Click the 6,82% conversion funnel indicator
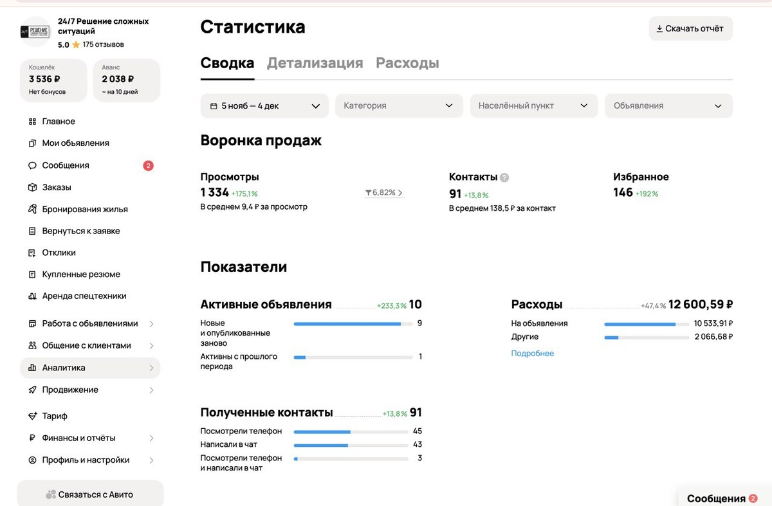This screenshot has width=772, height=506. (384, 192)
